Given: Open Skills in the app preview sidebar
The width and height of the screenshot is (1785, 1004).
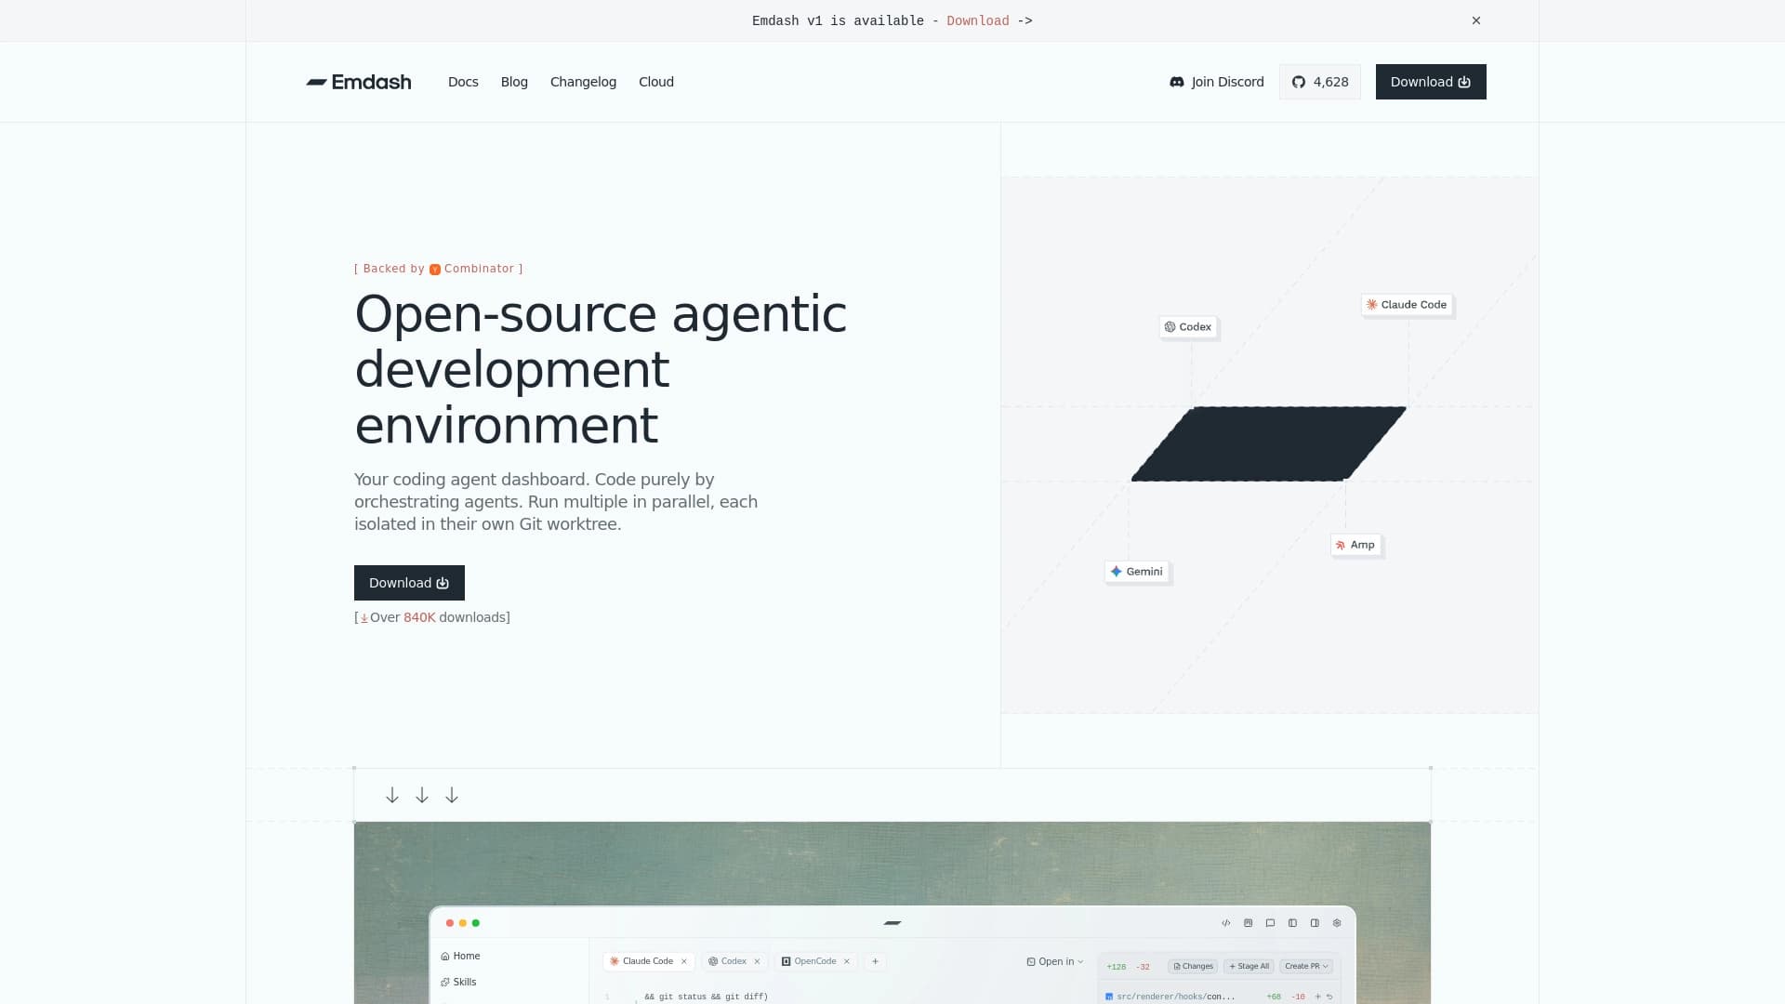Looking at the screenshot, I should 458,982.
